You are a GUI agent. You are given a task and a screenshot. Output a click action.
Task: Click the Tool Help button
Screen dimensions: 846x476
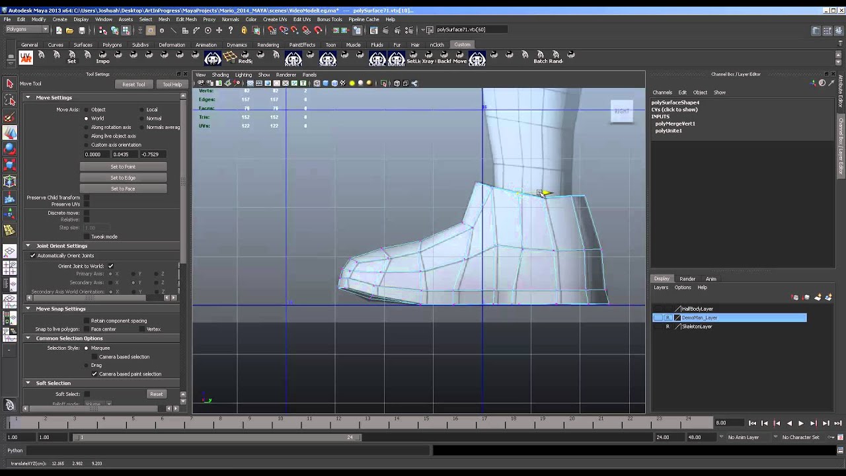[x=172, y=84]
